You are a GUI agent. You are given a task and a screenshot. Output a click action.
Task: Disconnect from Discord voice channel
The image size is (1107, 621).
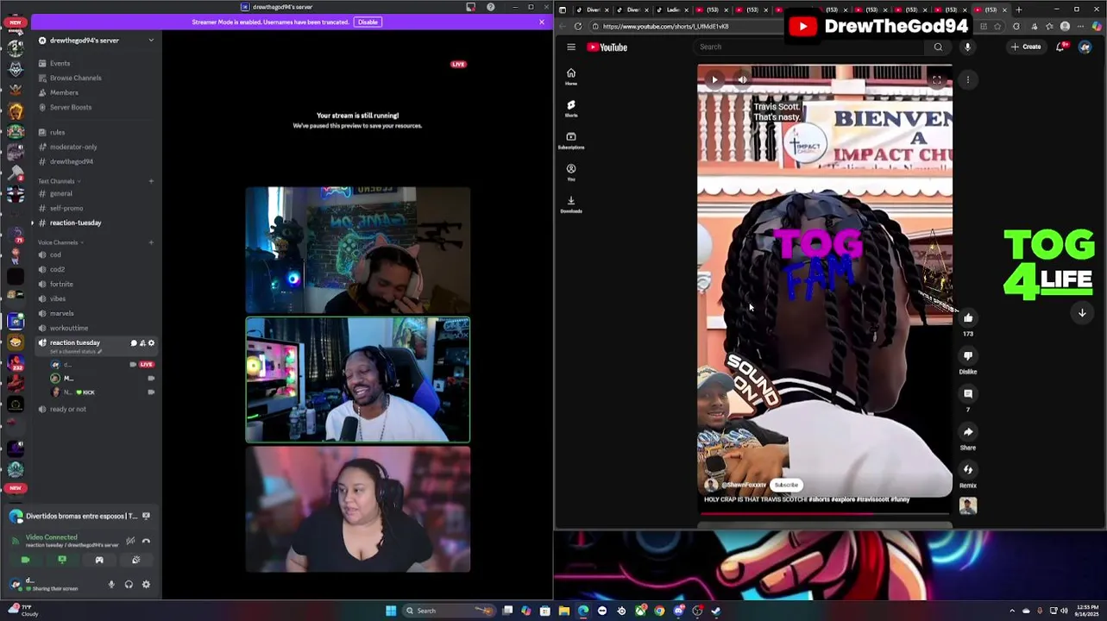click(146, 542)
